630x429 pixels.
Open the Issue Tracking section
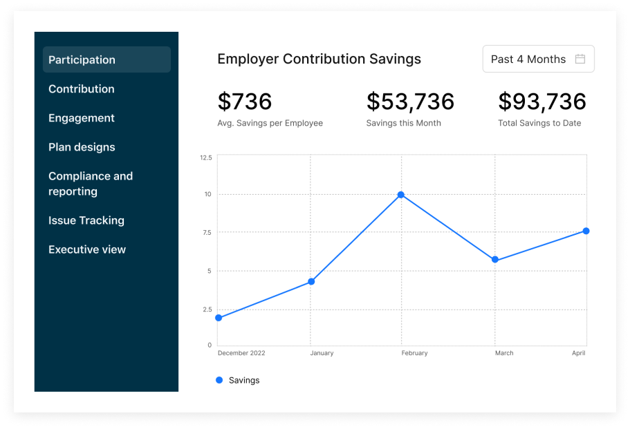tap(86, 220)
